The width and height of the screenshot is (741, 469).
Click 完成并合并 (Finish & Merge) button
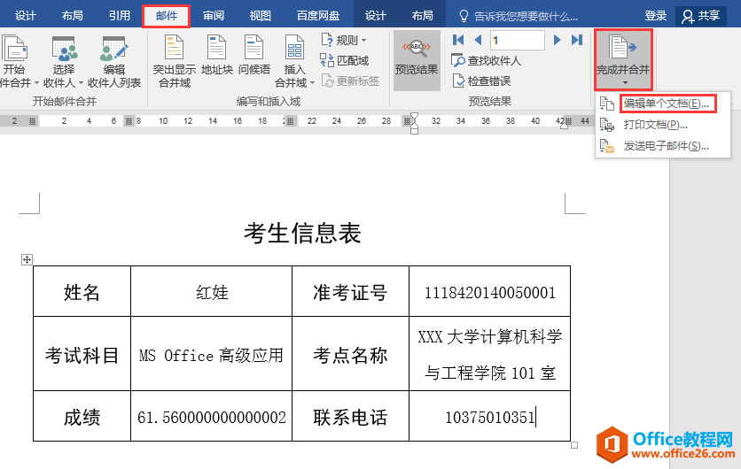pos(623,59)
